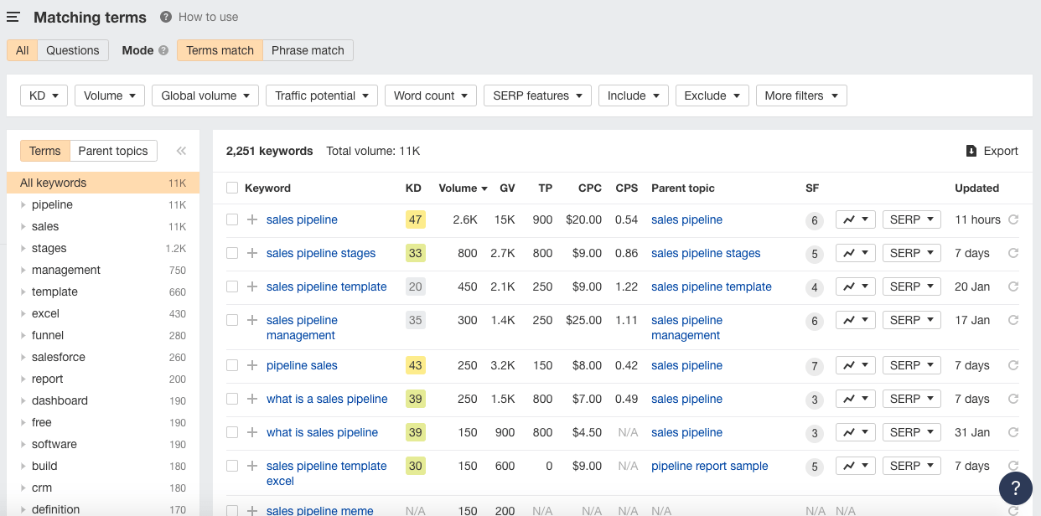Image resolution: width=1041 pixels, height=516 pixels.
Task: Open the KD filter dropdown
Action: pos(44,95)
